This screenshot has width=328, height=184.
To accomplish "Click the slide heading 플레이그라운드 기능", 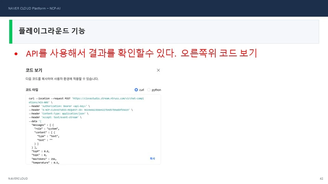I will 52,31.
